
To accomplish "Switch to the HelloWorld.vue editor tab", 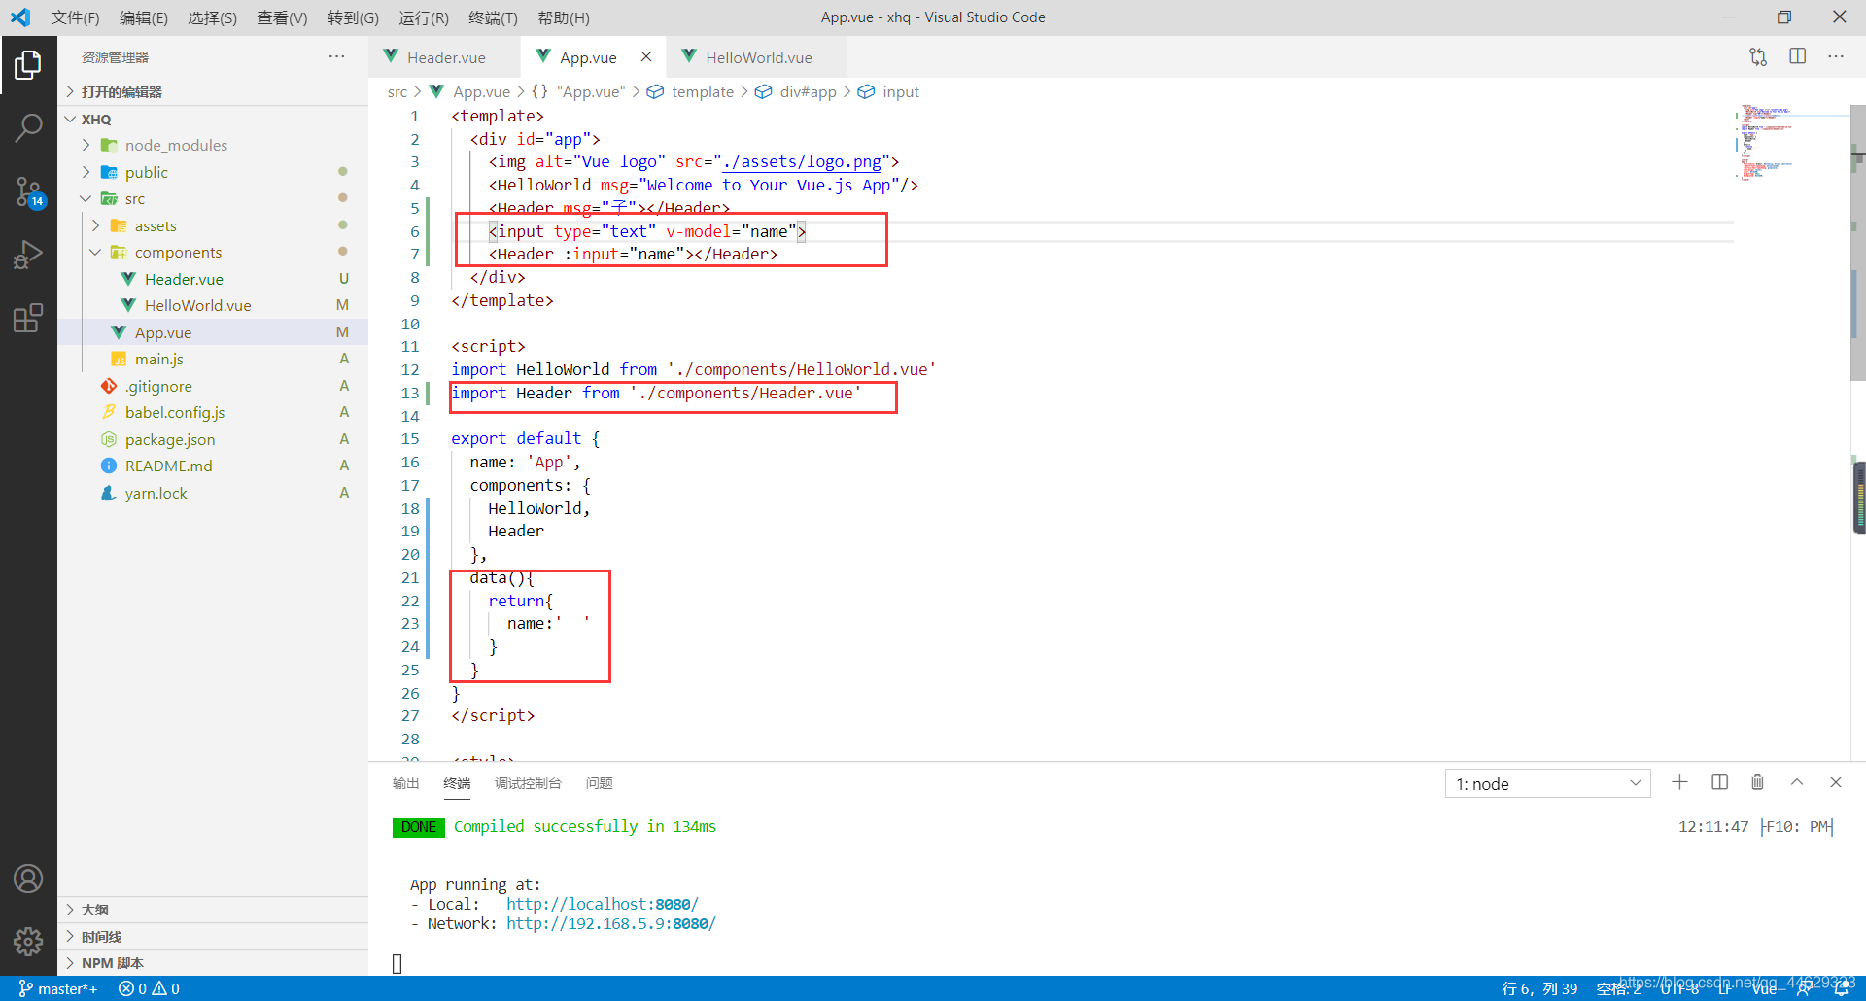I will pyautogui.click(x=756, y=57).
